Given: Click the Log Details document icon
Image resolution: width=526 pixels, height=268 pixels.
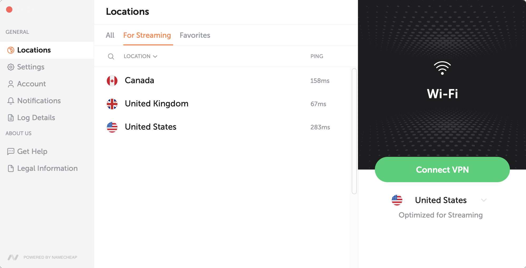Looking at the screenshot, I should [x=11, y=118].
